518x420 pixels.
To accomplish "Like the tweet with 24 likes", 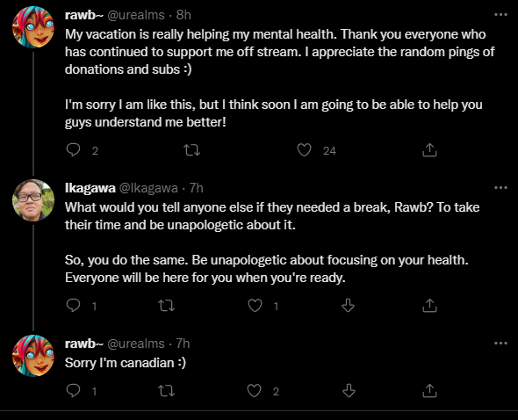I will coord(304,150).
